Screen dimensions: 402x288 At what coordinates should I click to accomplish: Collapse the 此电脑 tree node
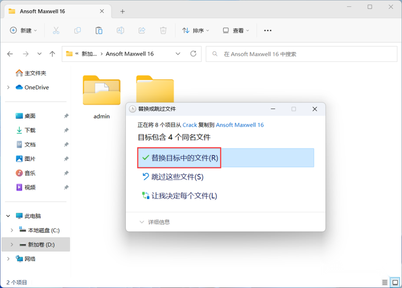click(x=8, y=216)
